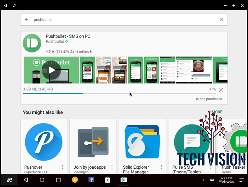Click the 1 million downloads text
Viewport: 248px width, 187px height.
point(84,51)
